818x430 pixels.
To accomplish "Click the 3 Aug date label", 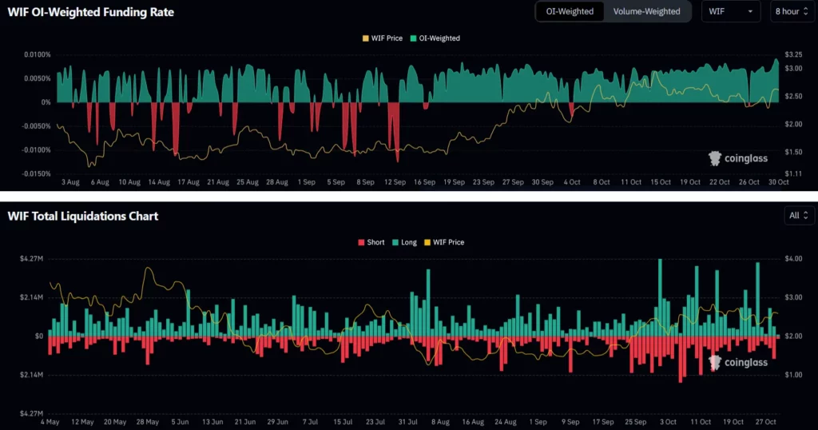I will click(x=70, y=182).
